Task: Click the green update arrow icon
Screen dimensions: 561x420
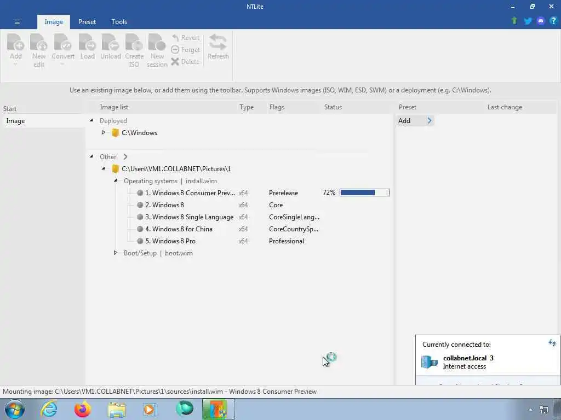Action: [514, 21]
